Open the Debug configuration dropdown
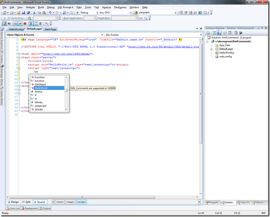Screen dimensions: 270x217 97,13
